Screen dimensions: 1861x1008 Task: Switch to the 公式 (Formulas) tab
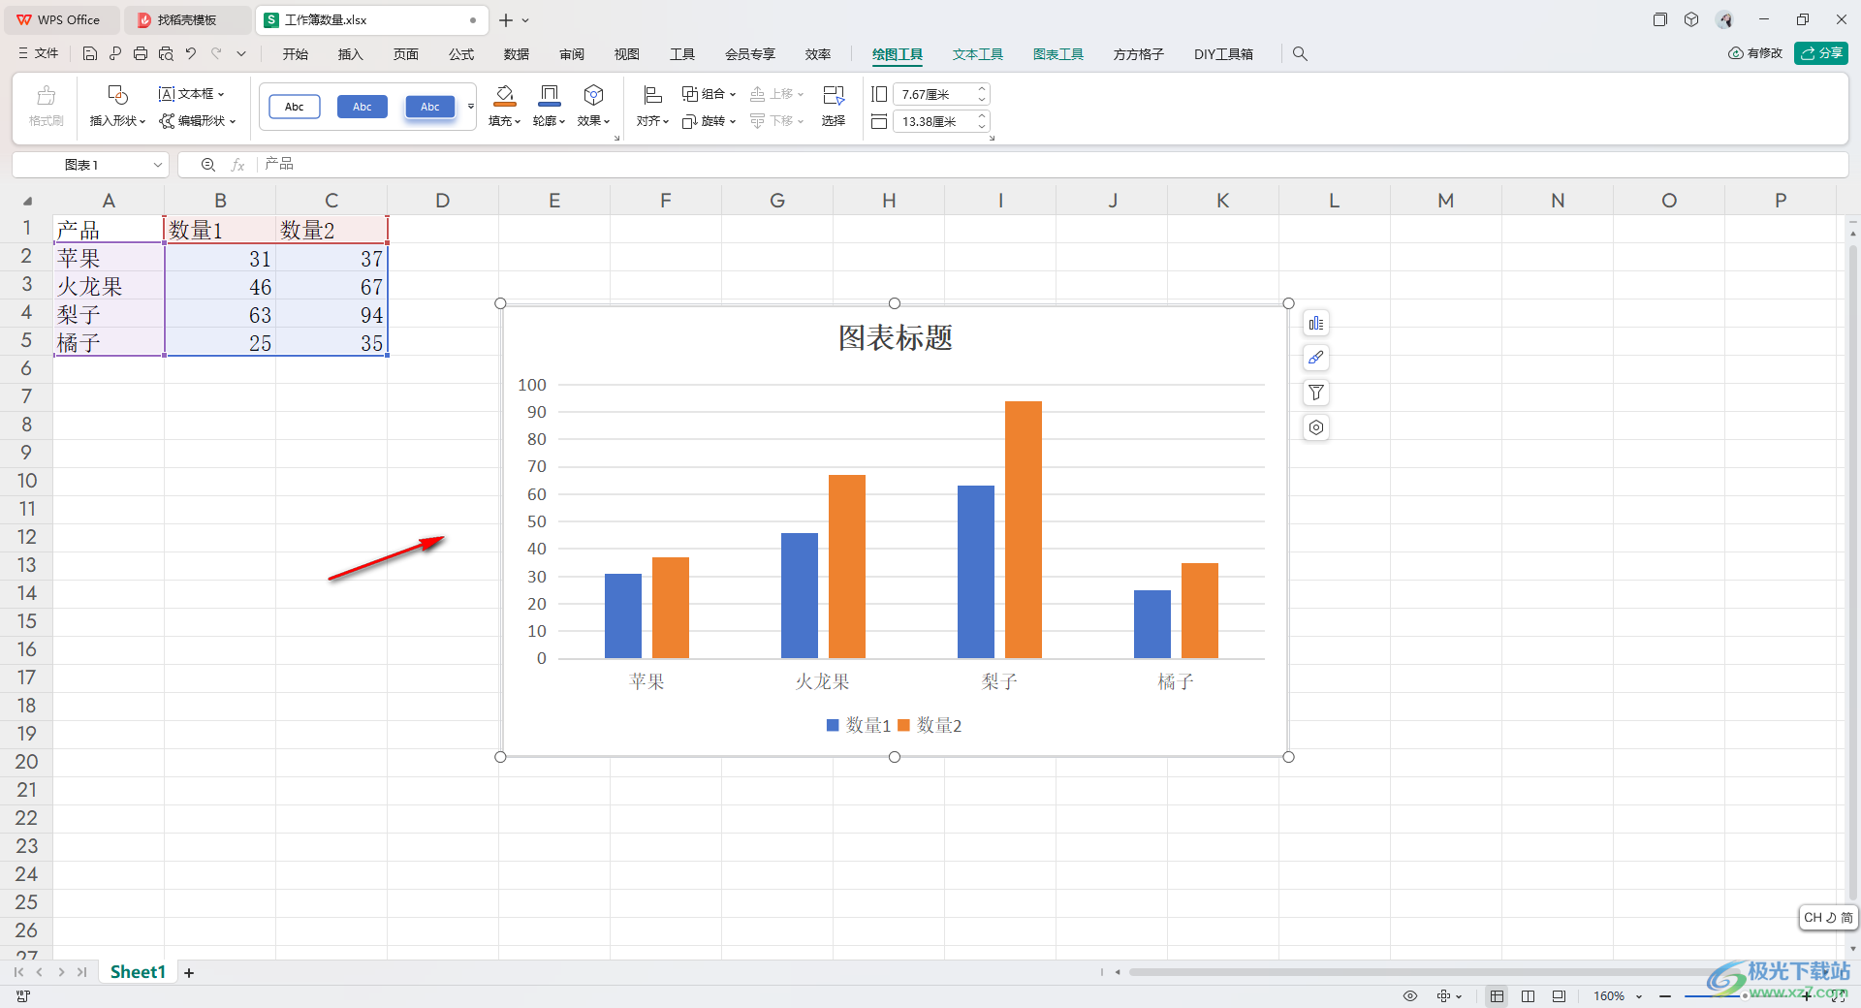tap(461, 54)
